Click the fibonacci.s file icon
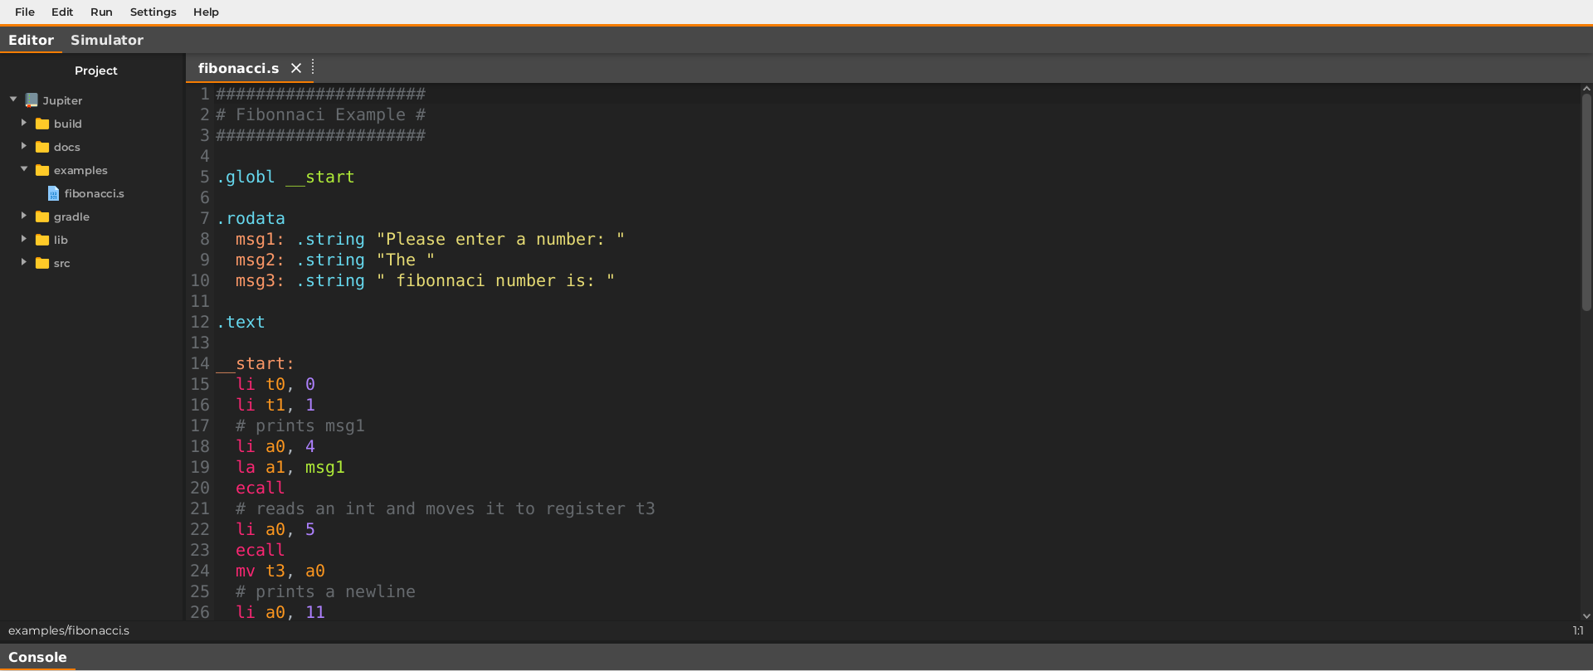This screenshot has height=671, width=1593. click(53, 193)
